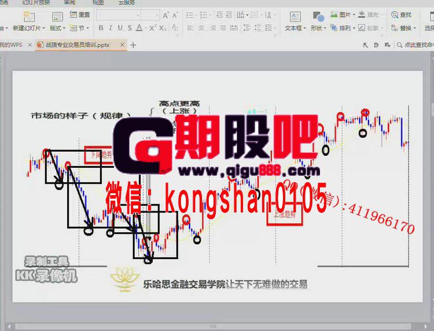Click the Section (节) icon
The width and height of the screenshot is (434, 331).
(x=73, y=28)
